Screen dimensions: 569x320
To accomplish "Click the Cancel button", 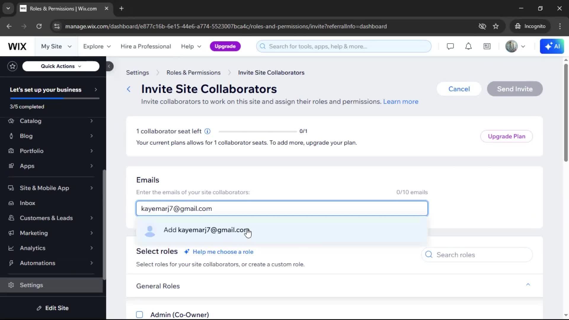I will [x=459, y=89].
